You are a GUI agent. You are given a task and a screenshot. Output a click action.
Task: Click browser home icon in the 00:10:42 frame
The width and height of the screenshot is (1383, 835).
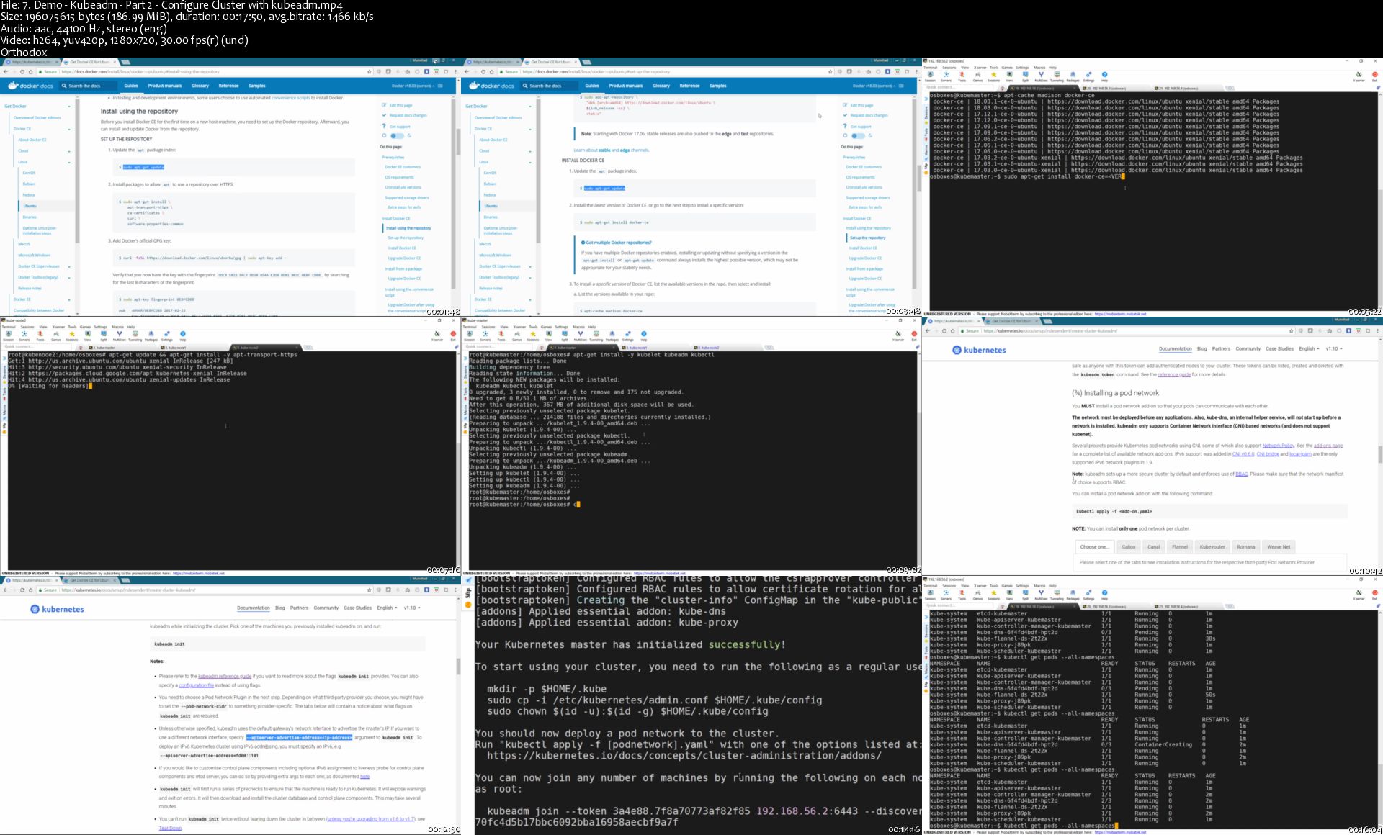tap(954, 331)
